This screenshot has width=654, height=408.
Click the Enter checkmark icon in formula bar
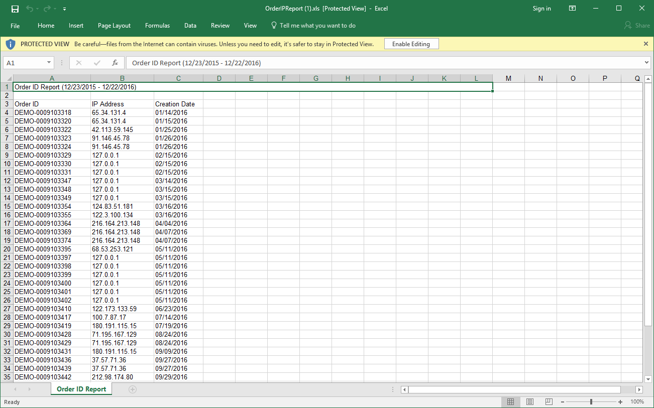coord(97,63)
